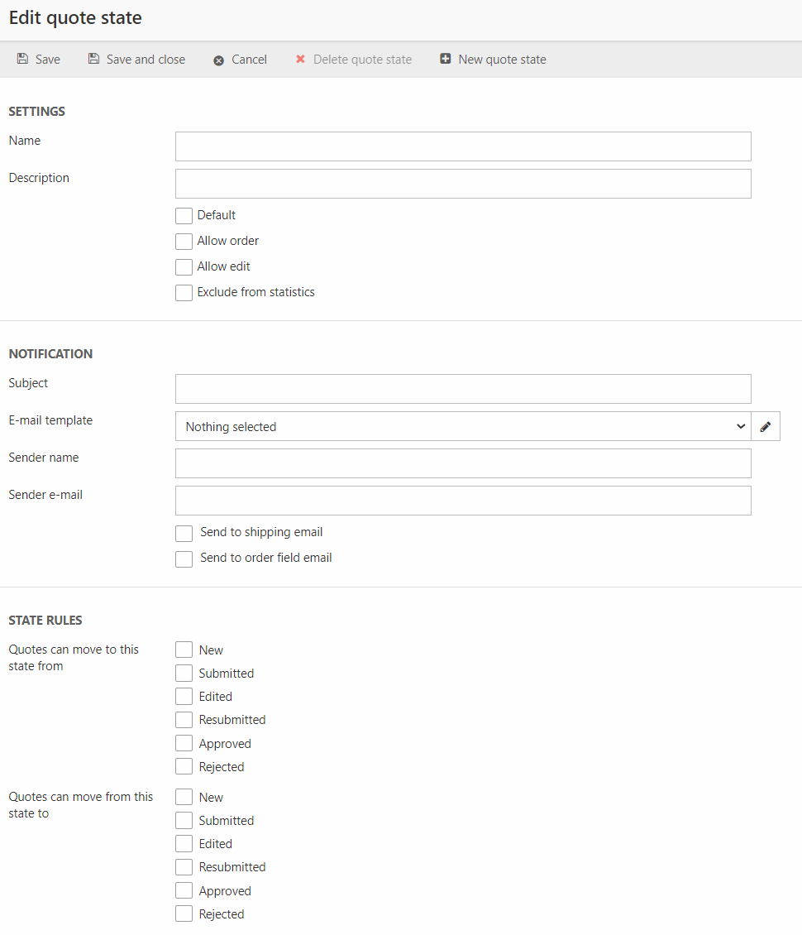Tick Exclude from statistics checkbox

tap(184, 293)
